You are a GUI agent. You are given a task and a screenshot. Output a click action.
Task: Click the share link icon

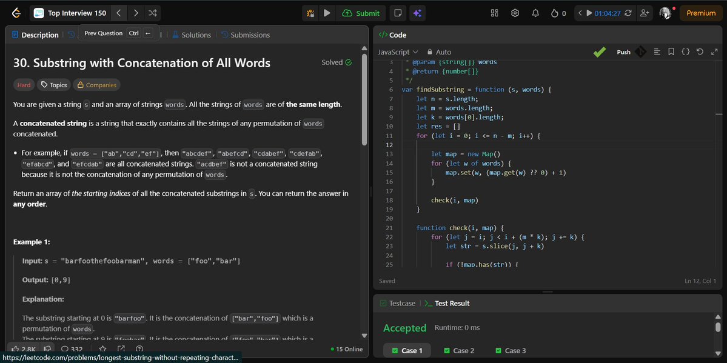[121, 348]
